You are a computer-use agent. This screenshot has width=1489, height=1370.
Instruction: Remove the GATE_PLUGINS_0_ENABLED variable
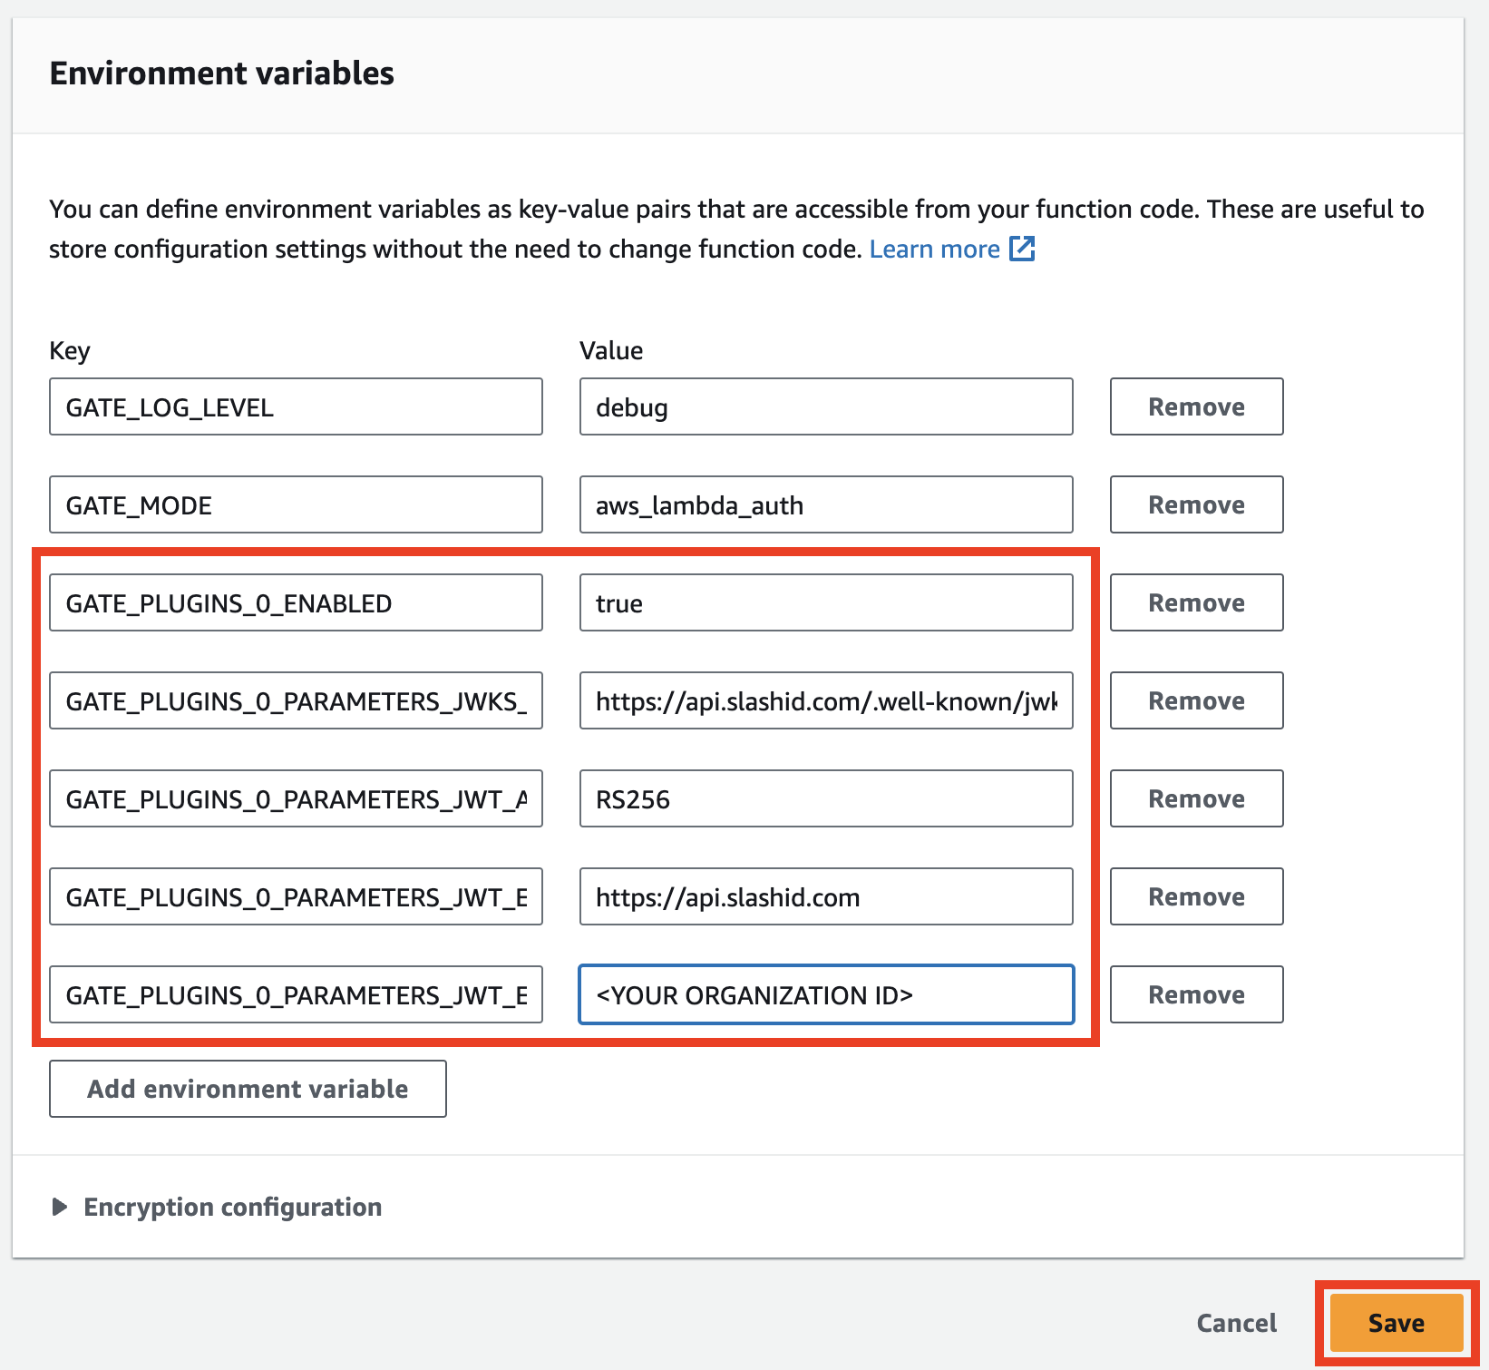point(1195,602)
